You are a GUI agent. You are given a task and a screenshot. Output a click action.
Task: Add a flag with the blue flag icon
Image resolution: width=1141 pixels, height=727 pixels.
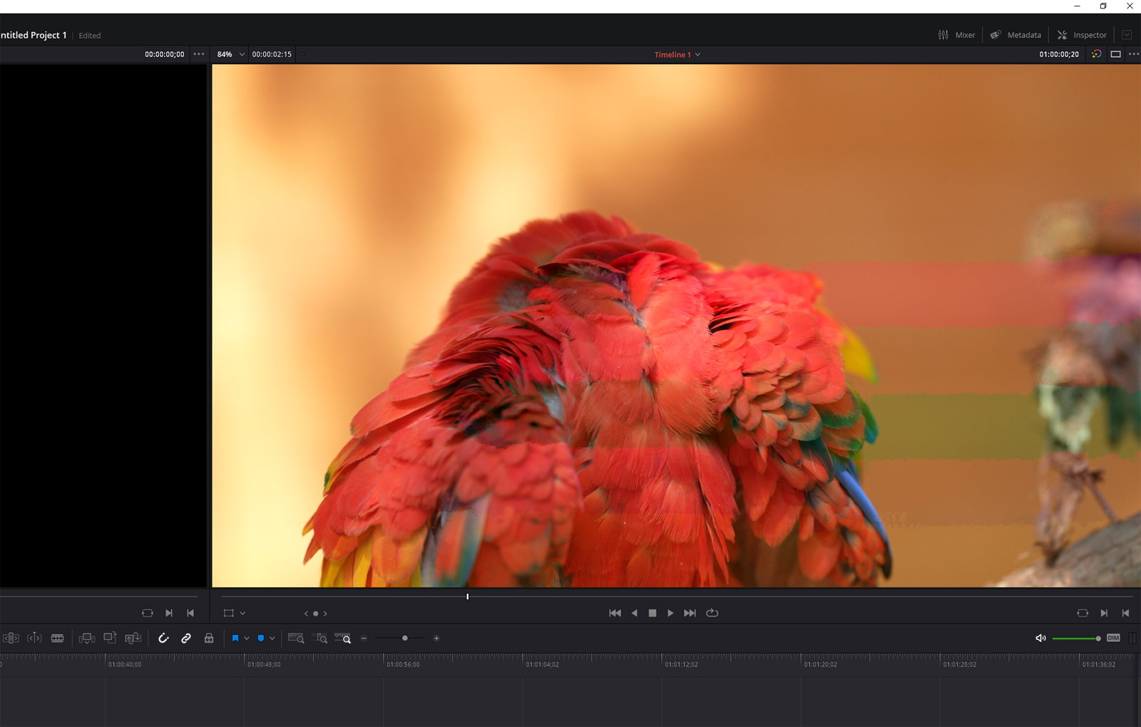pos(235,639)
